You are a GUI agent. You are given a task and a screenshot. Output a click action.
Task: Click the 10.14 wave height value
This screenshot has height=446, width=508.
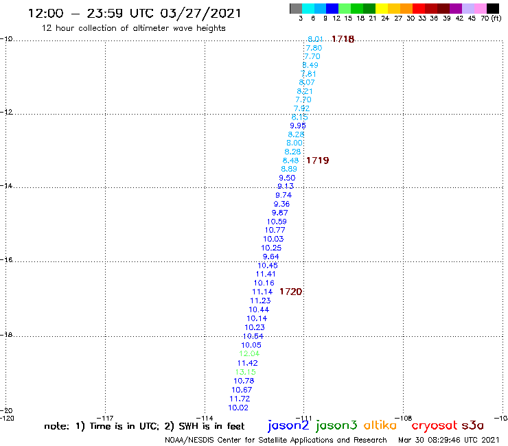point(257,318)
